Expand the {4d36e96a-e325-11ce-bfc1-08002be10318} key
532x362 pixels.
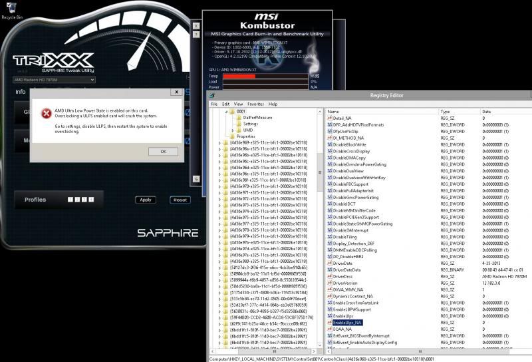219,149
